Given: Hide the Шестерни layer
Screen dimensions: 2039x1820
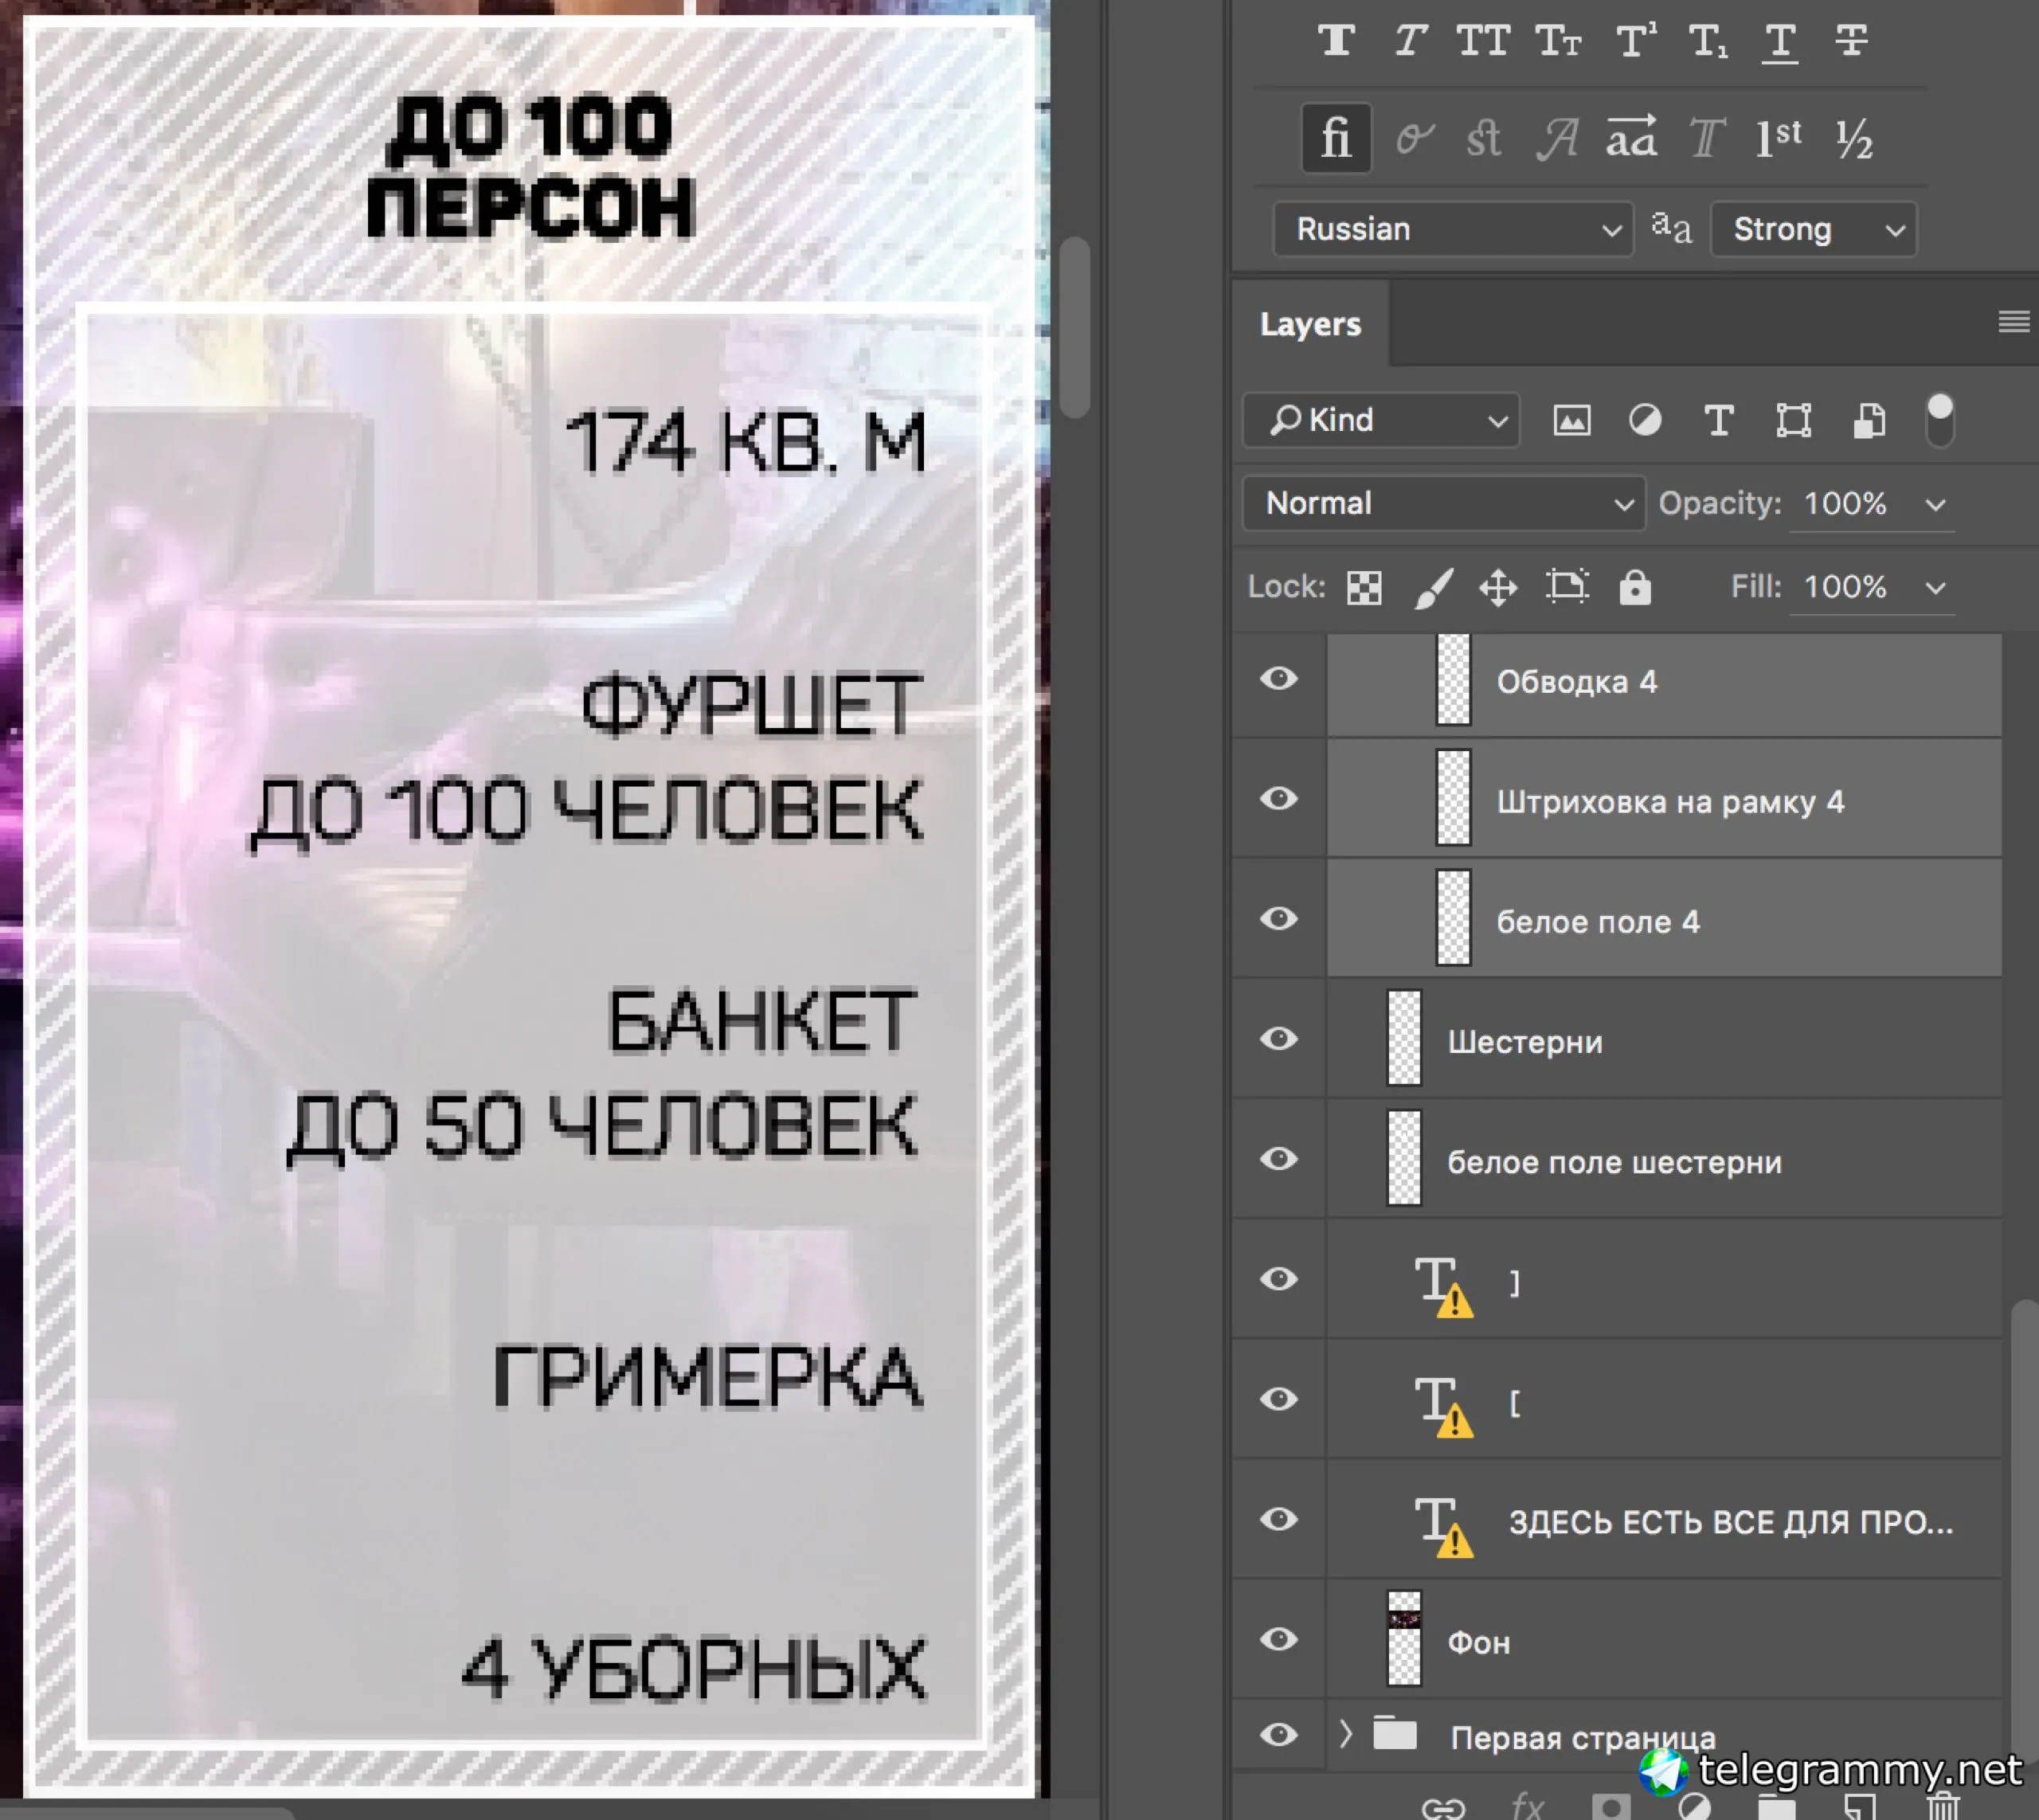Looking at the screenshot, I should (x=1278, y=1039).
